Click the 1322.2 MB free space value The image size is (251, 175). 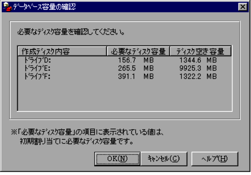[198, 76]
